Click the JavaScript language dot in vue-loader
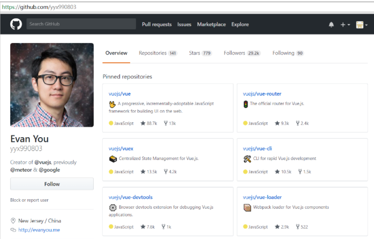 [245, 227]
